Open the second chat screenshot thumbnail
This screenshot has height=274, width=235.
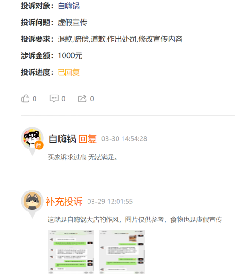point(122,252)
